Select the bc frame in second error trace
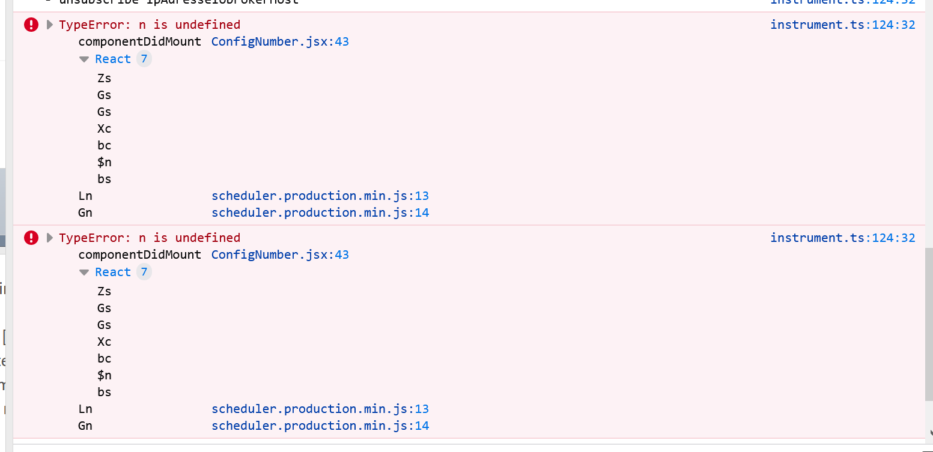Viewport: 933px width, 452px height. point(104,358)
